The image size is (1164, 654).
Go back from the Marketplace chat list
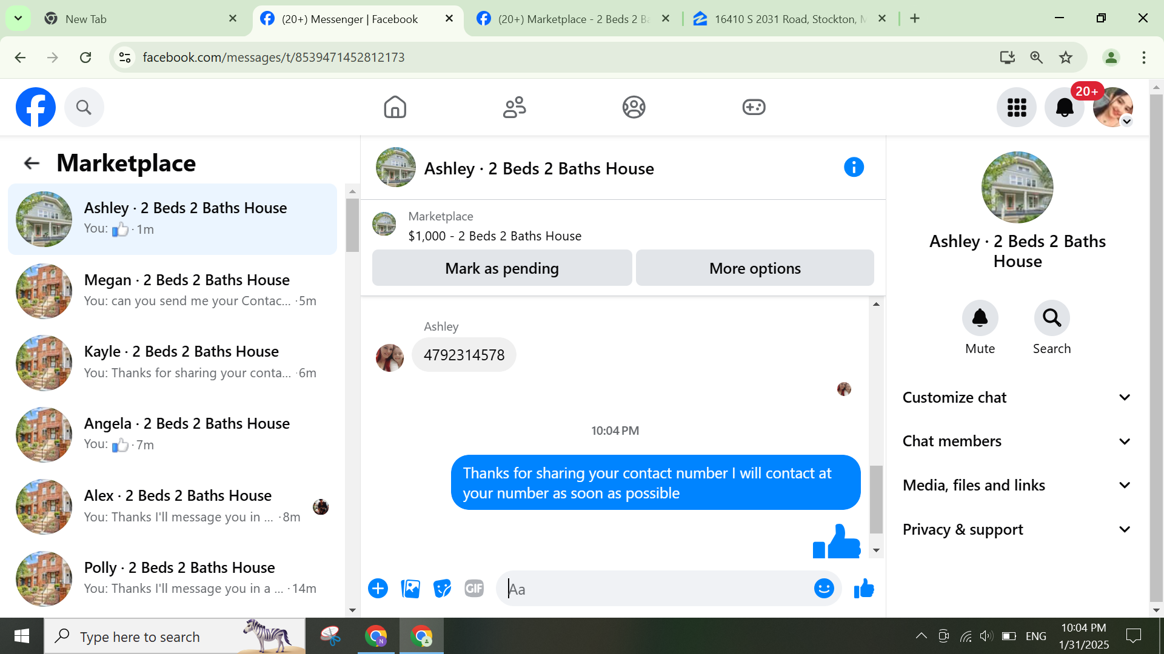point(32,163)
